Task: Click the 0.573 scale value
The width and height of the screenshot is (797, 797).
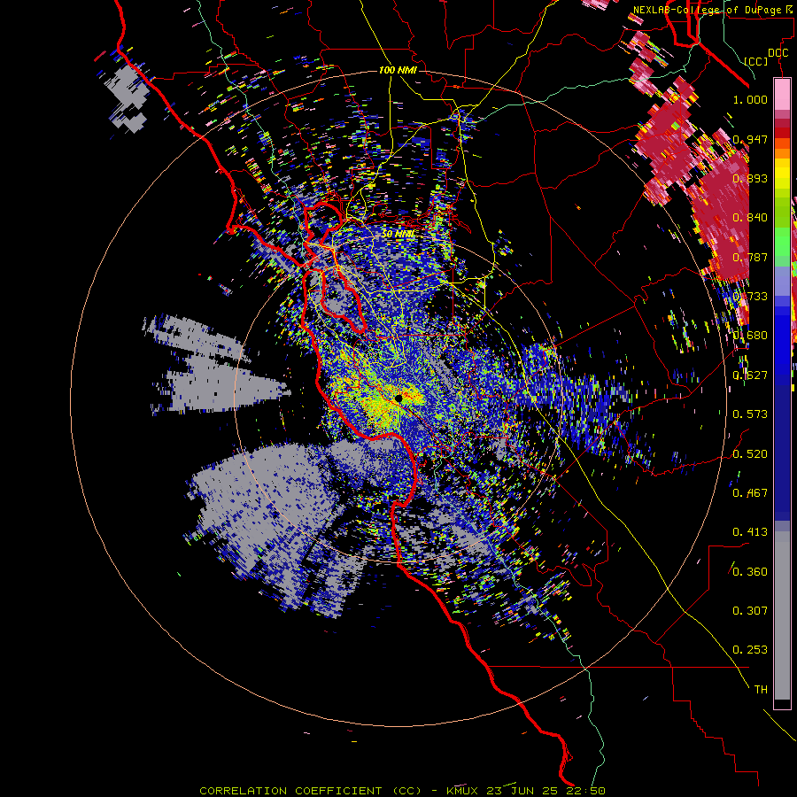Action: pyautogui.click(x=750, y=414)
